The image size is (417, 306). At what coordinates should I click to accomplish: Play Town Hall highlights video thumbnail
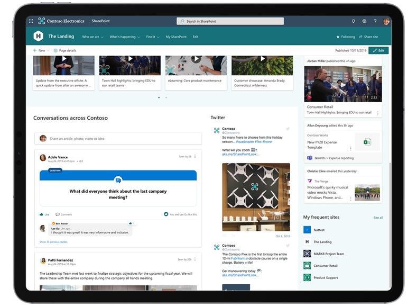(130, 59)
